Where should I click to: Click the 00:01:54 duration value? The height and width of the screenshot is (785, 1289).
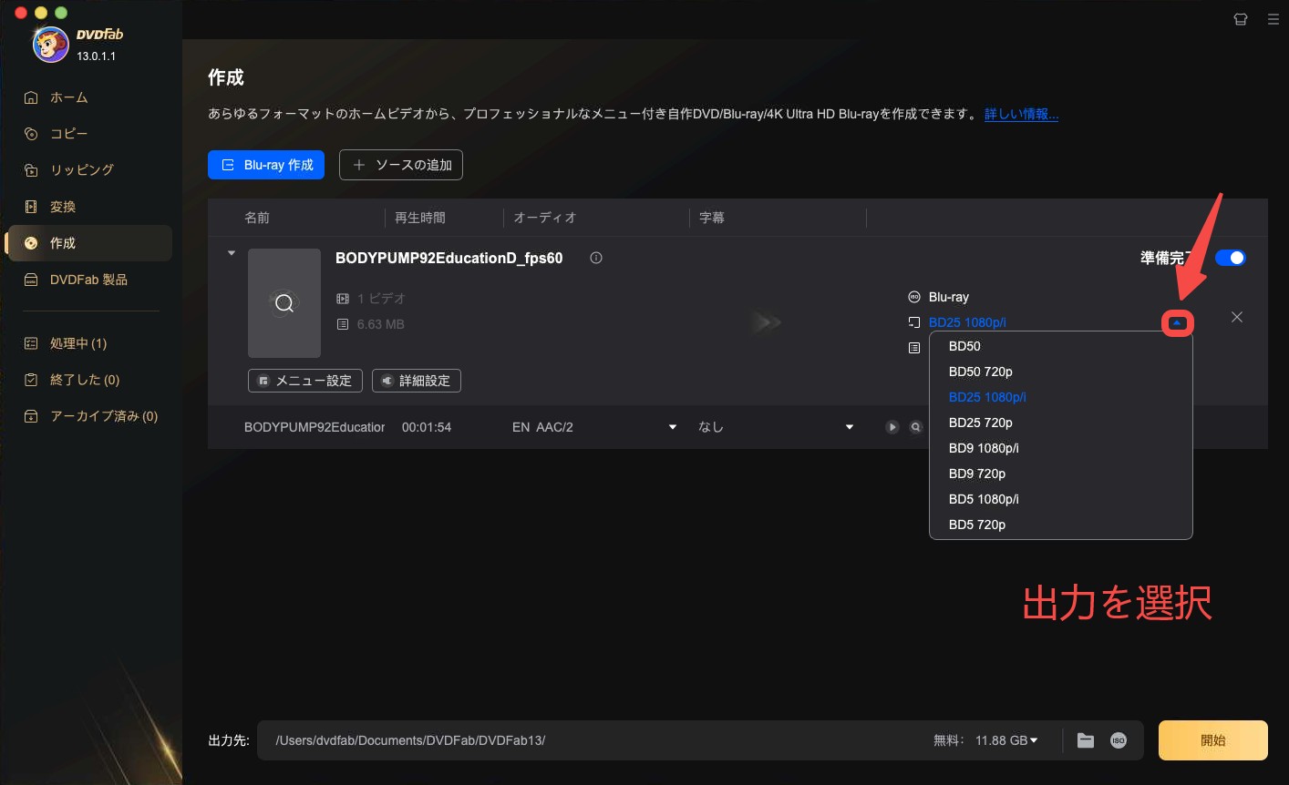point(427,427)
